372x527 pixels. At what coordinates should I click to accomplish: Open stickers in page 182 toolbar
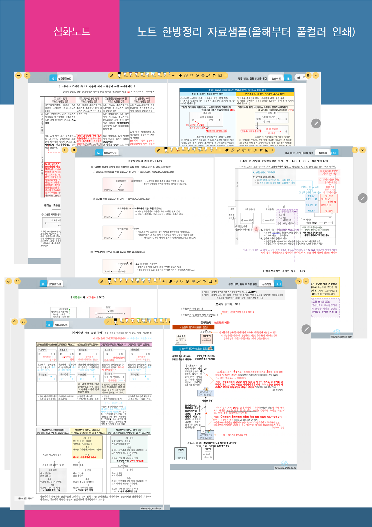point(197,75)
